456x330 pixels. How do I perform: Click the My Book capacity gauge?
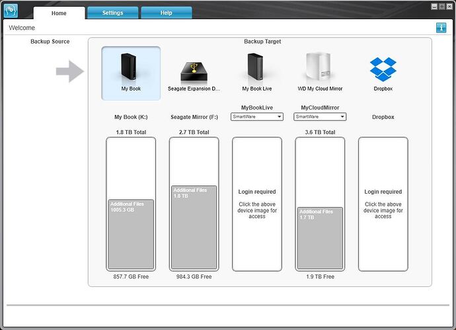click(131, 204)
